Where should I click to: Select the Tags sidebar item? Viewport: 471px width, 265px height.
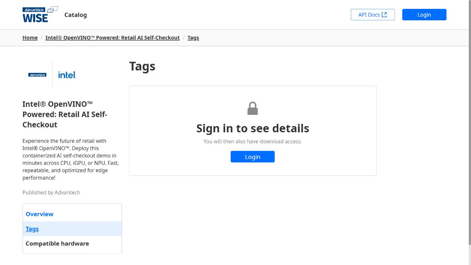(x=72, y=229)
